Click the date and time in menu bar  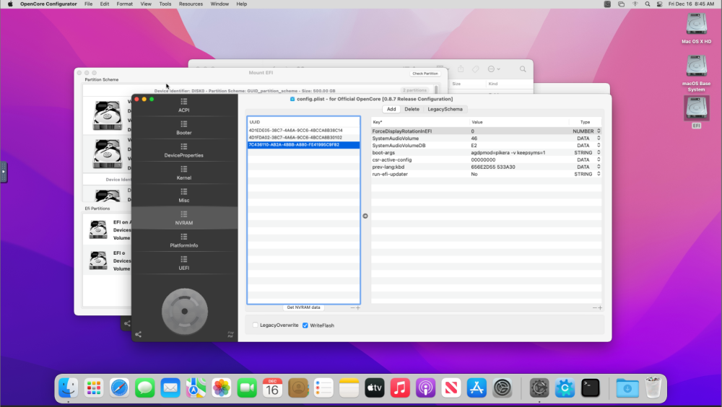[x=691, y=4]
